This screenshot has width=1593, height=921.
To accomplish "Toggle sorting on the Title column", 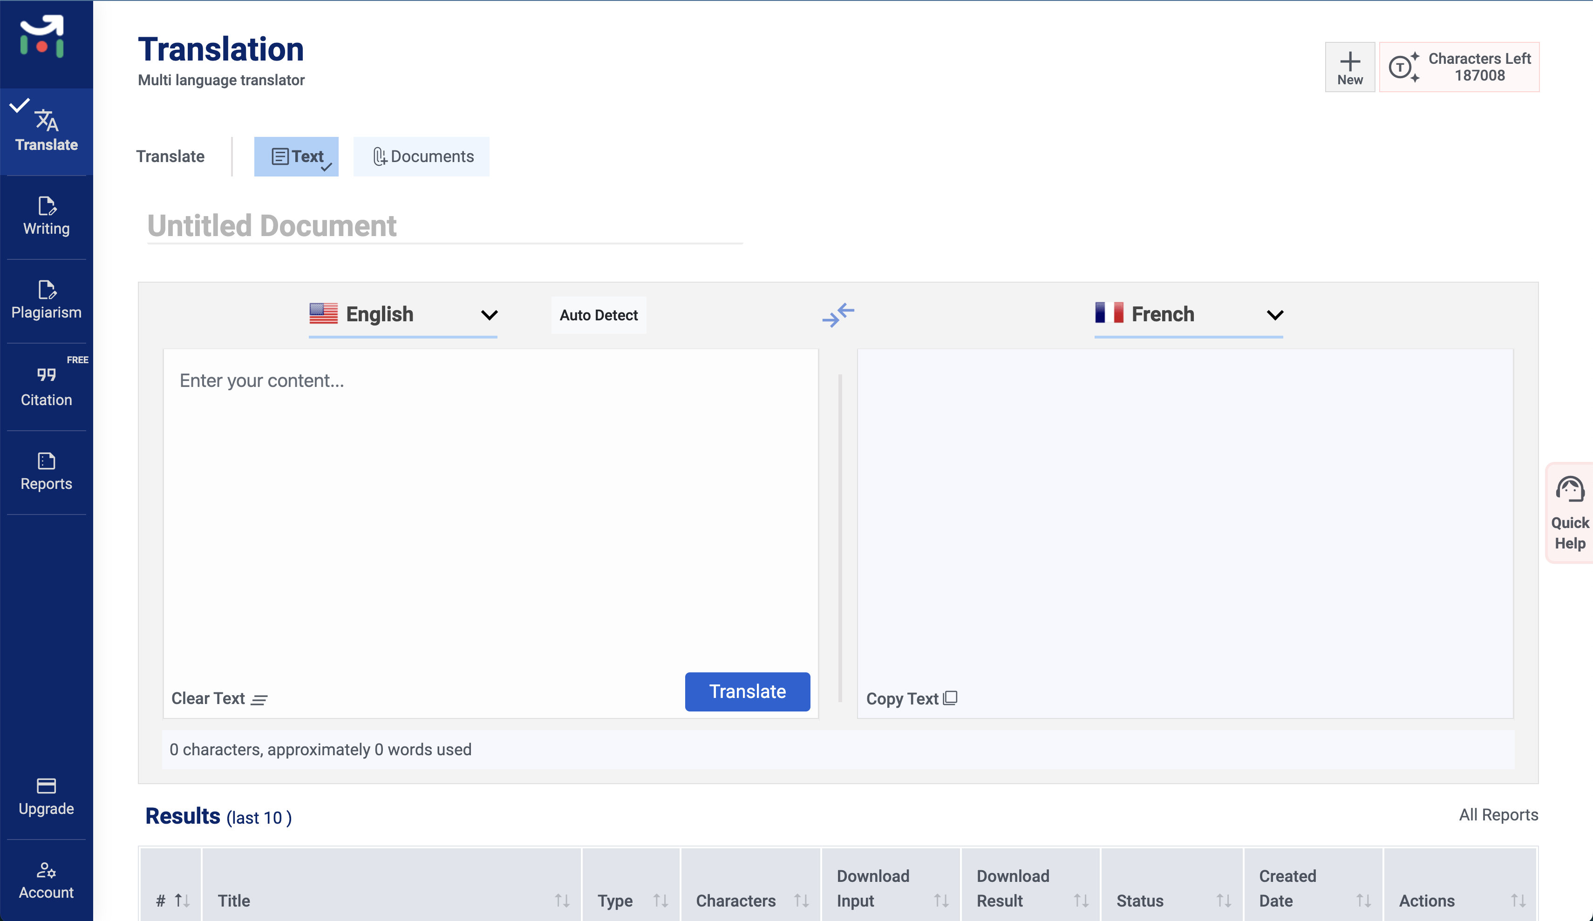I will coord(562,900).
